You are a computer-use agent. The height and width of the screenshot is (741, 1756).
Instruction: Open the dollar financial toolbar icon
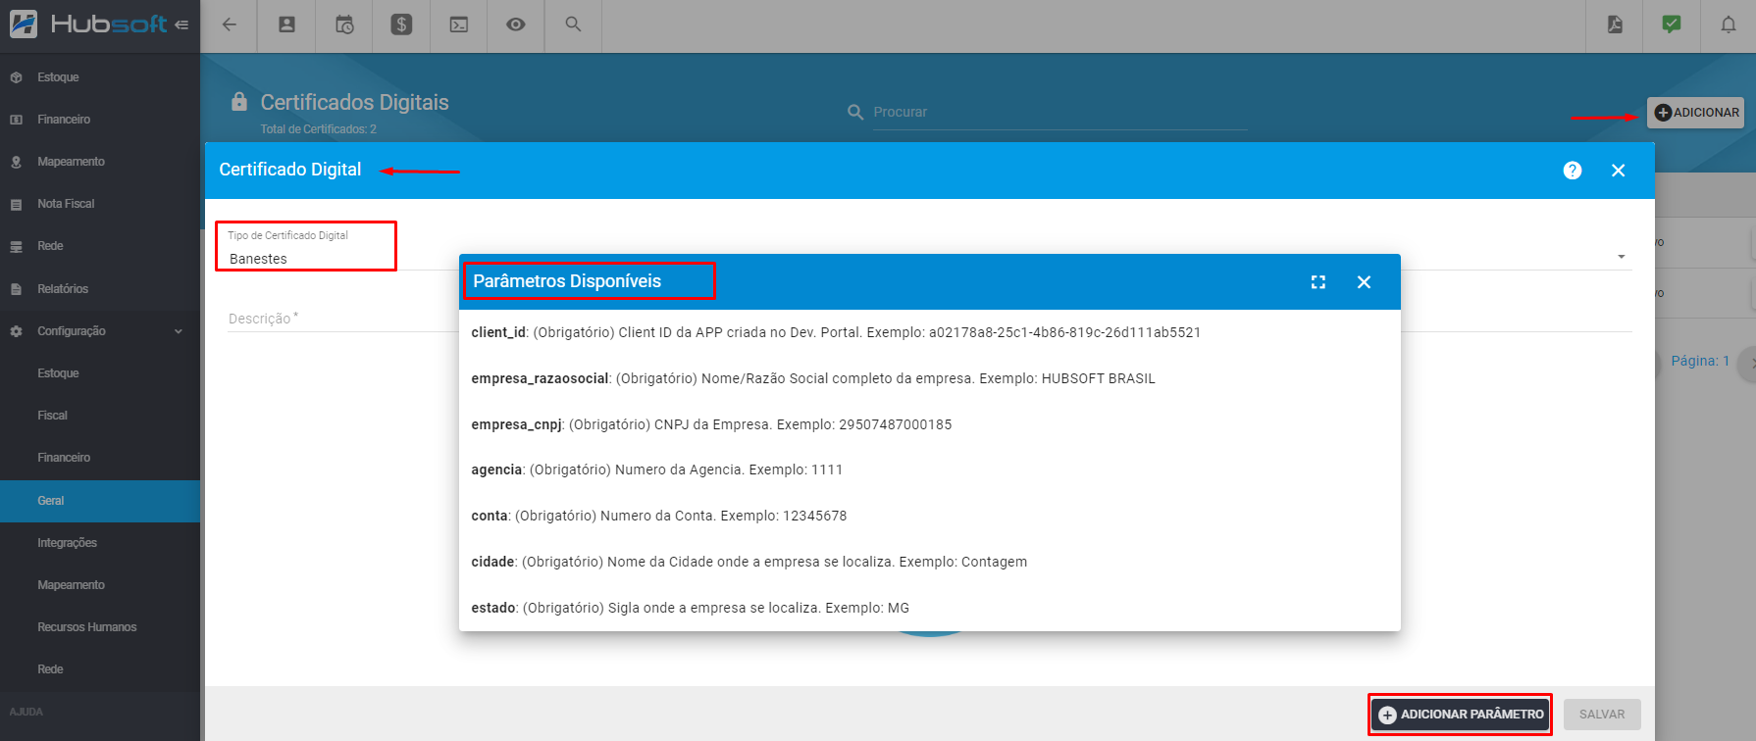click(401, 25)
